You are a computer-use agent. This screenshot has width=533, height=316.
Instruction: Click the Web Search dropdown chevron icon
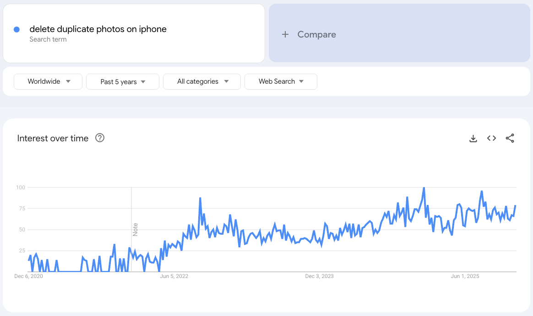pyautogui.click(x=302, y=81)
